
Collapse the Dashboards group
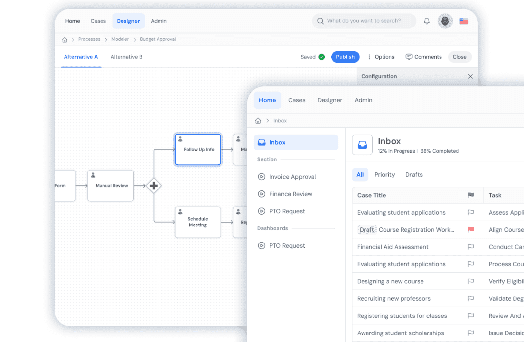pyautogui.click(x=272, y=228)
